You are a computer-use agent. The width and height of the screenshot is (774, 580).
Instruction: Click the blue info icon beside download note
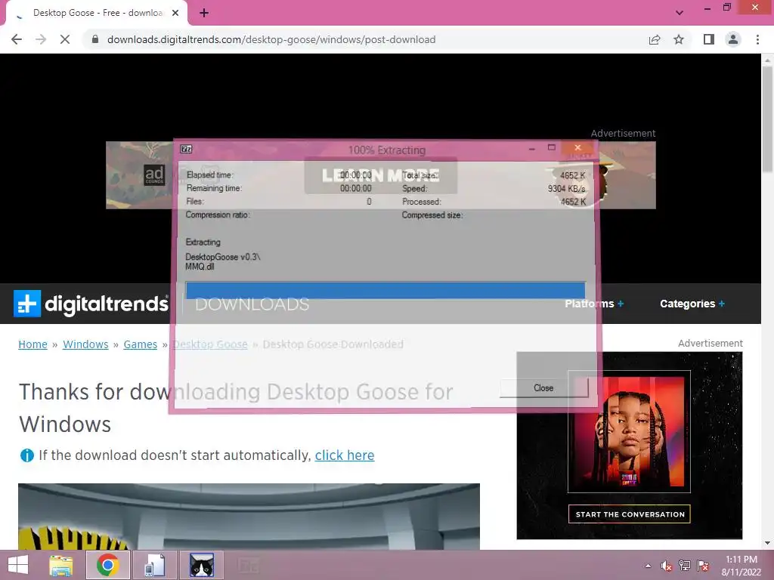tap(26, 455)
